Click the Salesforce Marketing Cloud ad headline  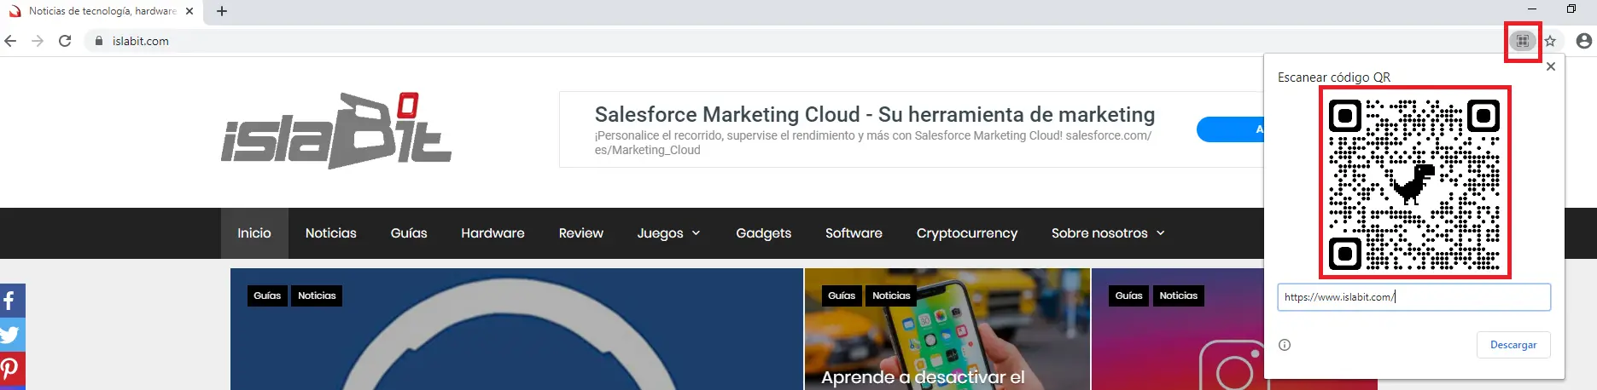[x=875, y=114]
